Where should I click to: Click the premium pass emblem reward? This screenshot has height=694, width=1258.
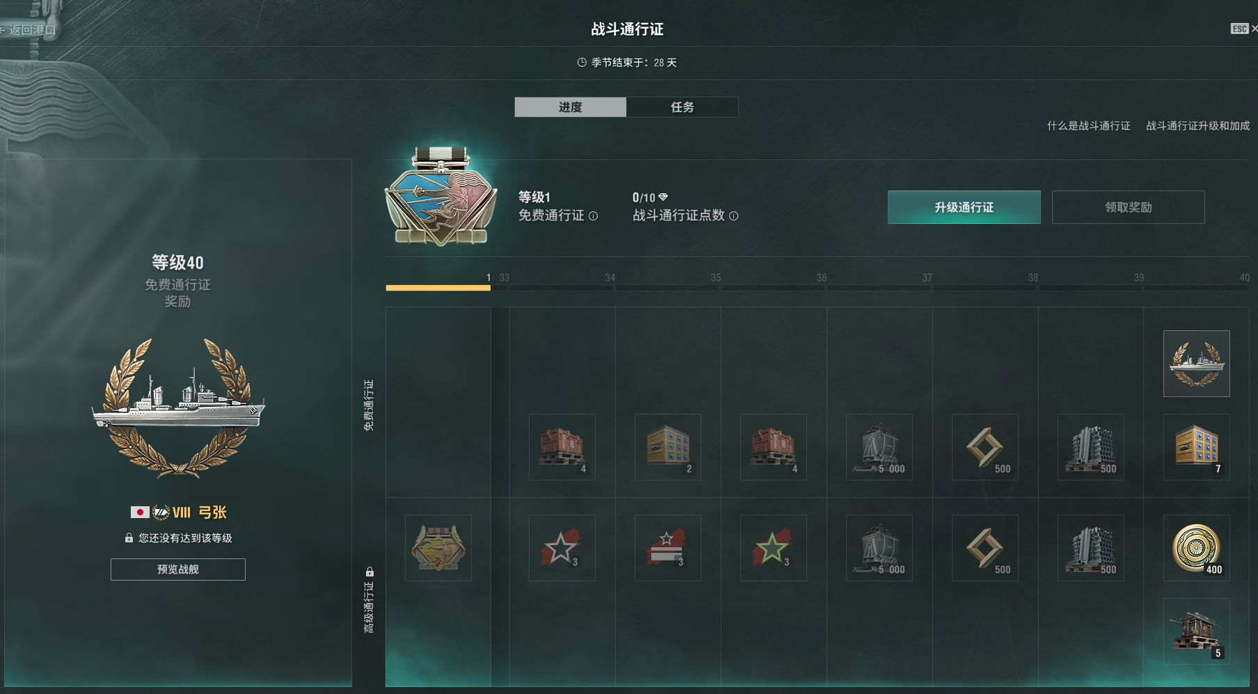pos(438,548)
